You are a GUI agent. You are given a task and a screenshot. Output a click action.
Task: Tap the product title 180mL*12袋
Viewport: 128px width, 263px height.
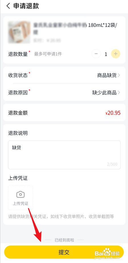(x=102, y=25)
